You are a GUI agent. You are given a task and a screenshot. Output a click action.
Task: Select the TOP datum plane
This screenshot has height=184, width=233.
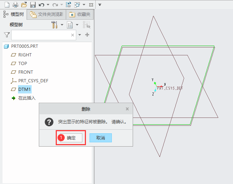(23, 64)
